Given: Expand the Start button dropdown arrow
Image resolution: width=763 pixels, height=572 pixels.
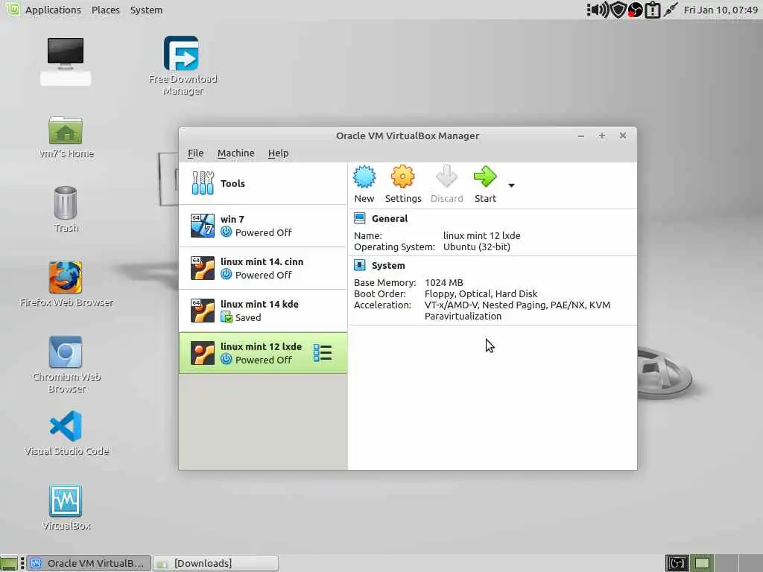Looking at the screenshot, I should click(x=511, y=185).
